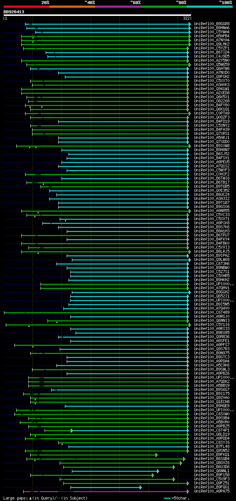The width and height of the screenshot is (236, 501).
Task: Select the UniRef100_A3AVK3 label
Action: [x=212, y=85]
